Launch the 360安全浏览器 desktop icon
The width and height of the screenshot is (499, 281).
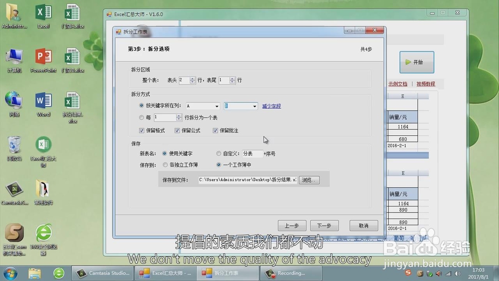(x=43, y=239)
